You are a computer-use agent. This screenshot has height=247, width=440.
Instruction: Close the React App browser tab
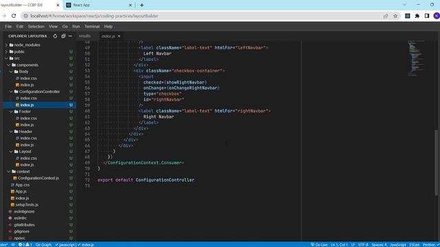130,5
